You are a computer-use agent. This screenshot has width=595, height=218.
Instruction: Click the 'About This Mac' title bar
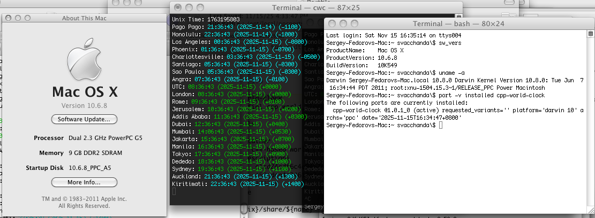(x=84, y=18)
